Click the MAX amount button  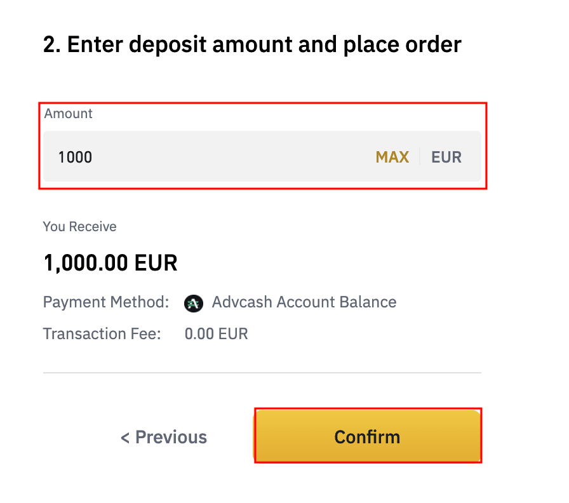point(392,157)
